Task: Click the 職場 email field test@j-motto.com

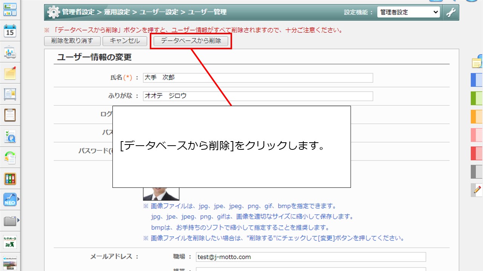Action: click(x=311, y=257)
